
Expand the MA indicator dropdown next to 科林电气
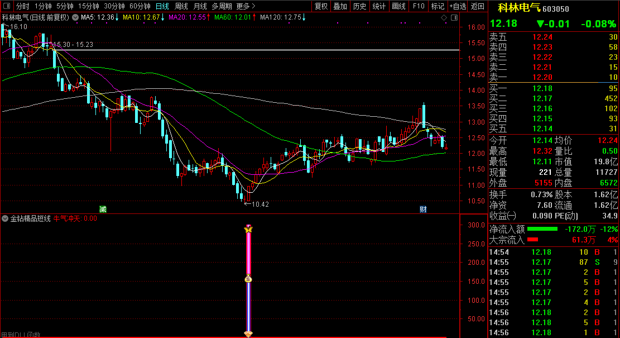tap(75, 17)
